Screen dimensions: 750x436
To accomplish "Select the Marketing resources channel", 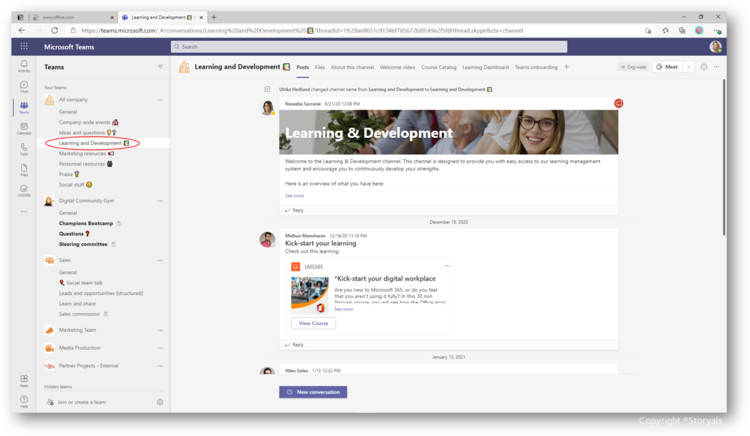I will tap(82, 153).
